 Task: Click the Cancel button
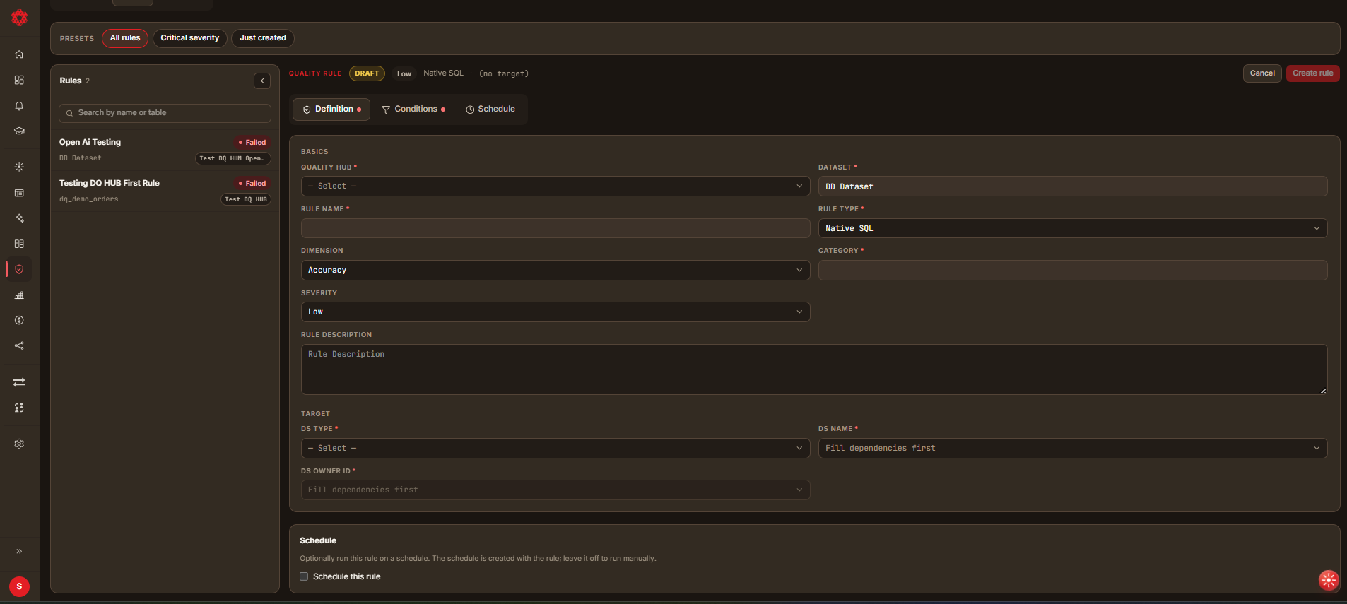[x=1262, y=73]
